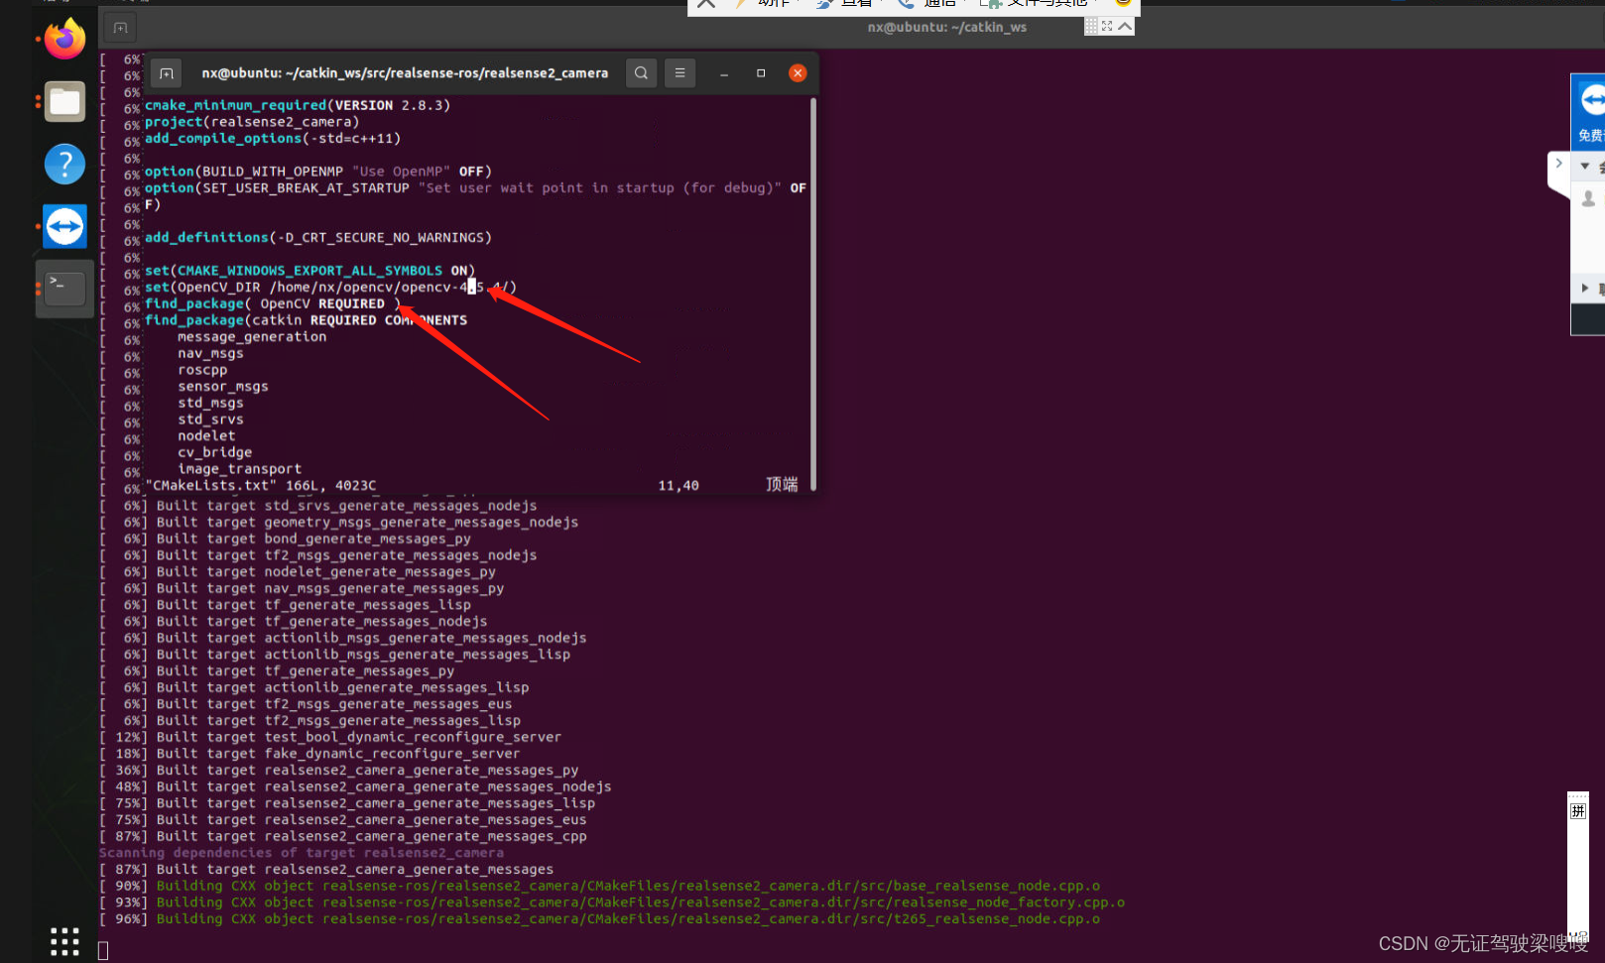Click the monitor grid icon beside the session title

pos(1091,26)
